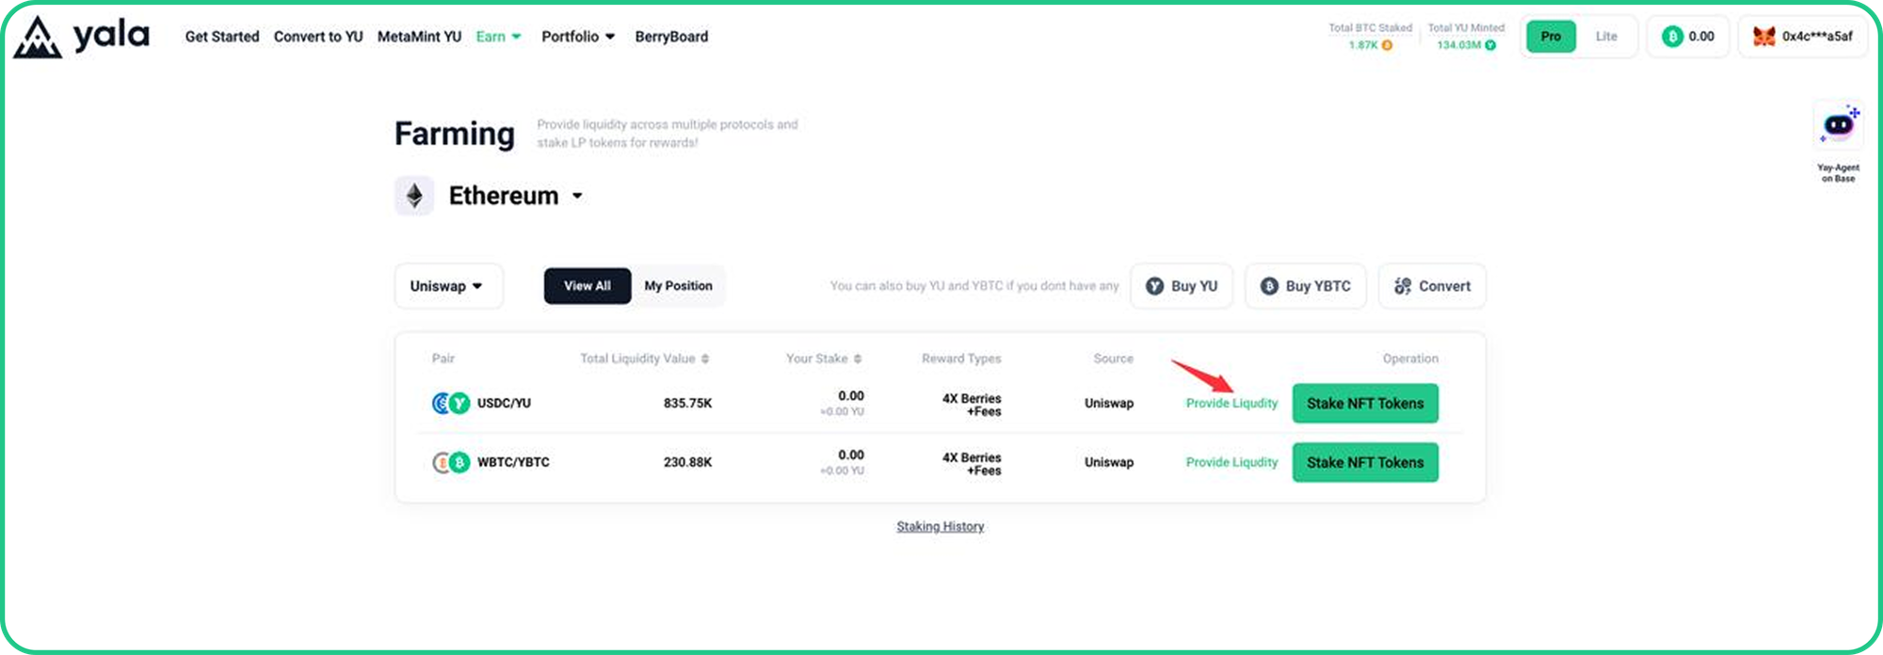Click the Reward Types column header
The height and width of the screenshot is (655, 1883).
[961, 359]
